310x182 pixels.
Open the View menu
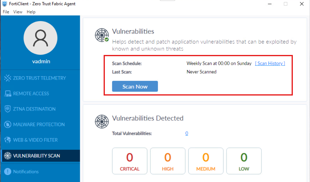[x=18, y=12]
